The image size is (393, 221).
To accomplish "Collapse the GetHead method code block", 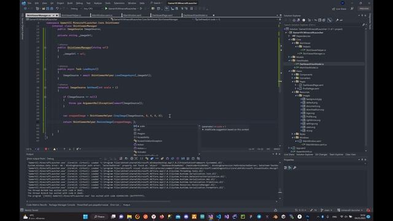I will pos(45,87).
